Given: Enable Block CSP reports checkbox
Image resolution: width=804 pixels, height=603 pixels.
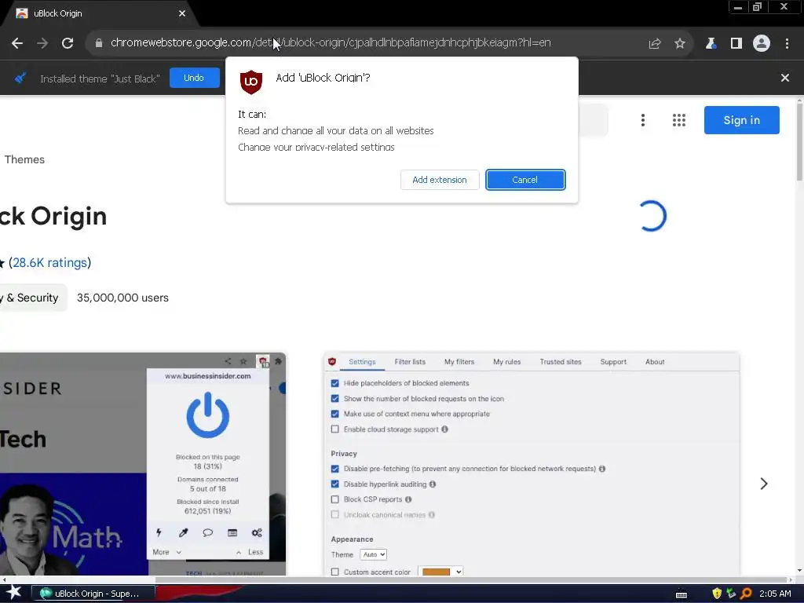Looking at the screenshot, I should click(334, 499).
